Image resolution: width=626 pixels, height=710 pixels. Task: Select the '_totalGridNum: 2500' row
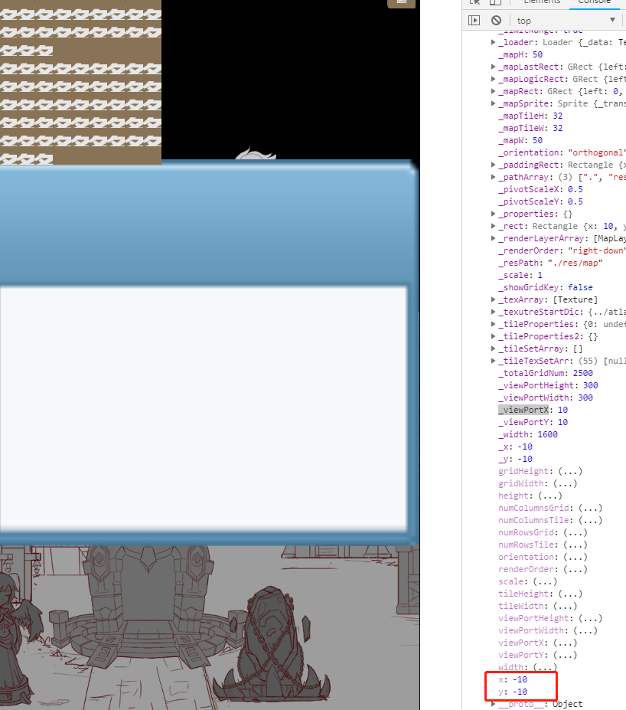click(x=546, y=373)
